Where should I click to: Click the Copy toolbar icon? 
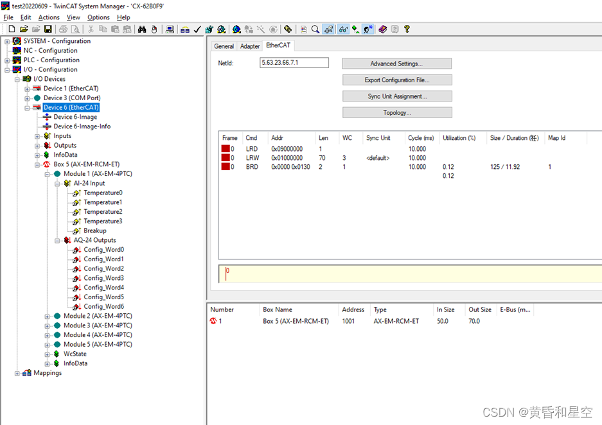[103, 29]
